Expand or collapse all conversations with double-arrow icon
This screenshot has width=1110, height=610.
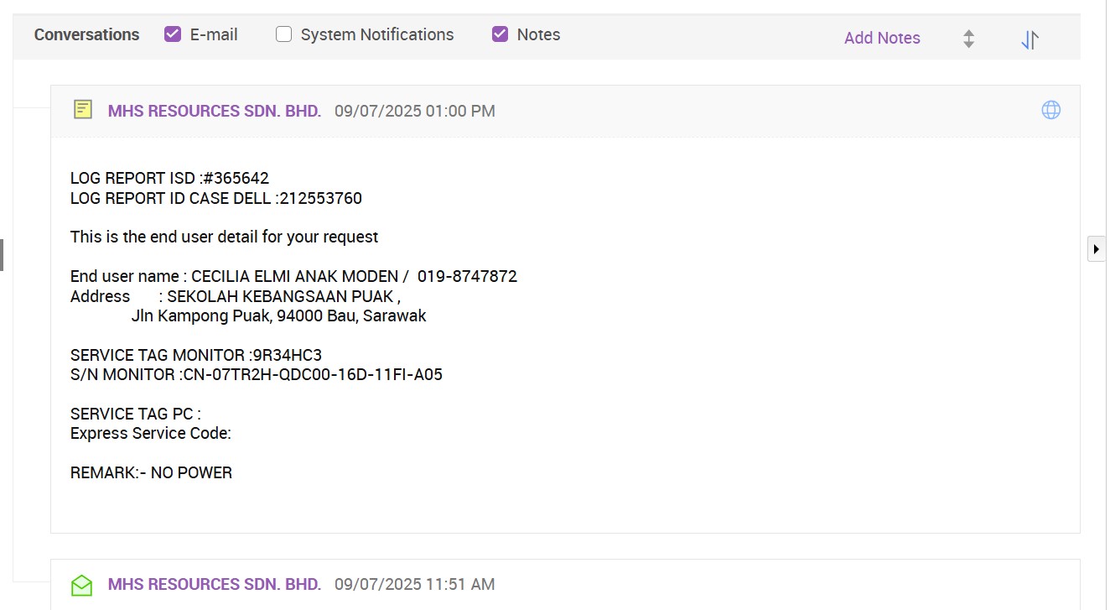tap(968, 39)
